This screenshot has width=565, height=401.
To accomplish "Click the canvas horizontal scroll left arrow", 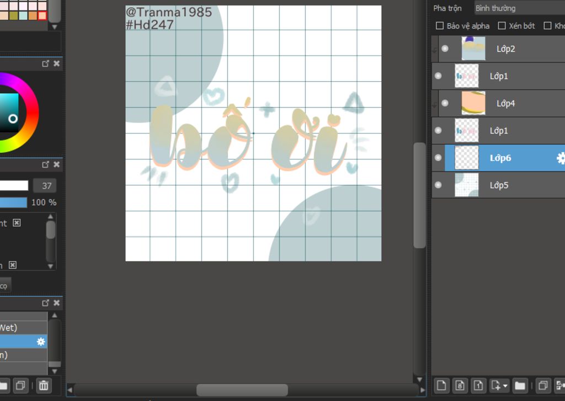I will [70, 390].
